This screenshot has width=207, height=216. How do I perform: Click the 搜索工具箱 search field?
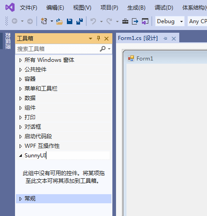(58, 49)
